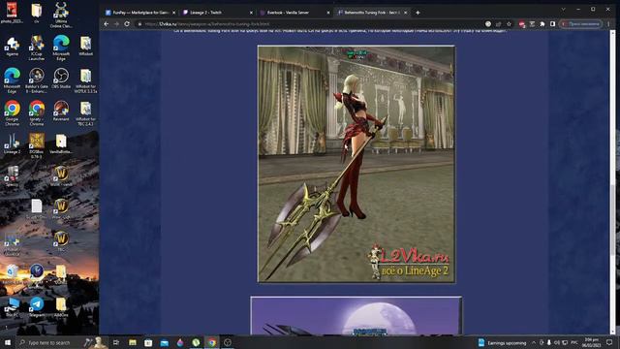The width and height of the screenshot is (620, 349).
Task: Select the AddOns folder on desktop
Action: (61, 307)
